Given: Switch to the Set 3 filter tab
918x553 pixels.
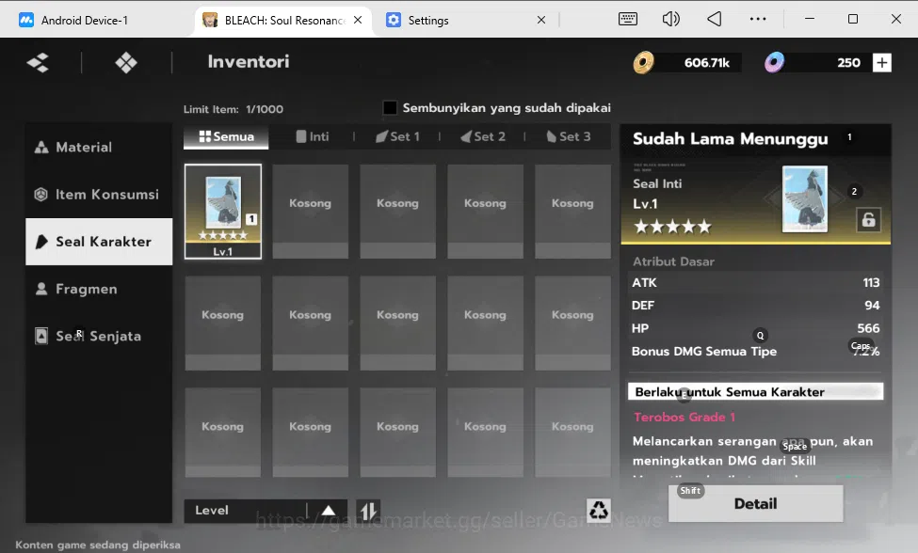Looking at the screenshot, I should tap(568, 136).
